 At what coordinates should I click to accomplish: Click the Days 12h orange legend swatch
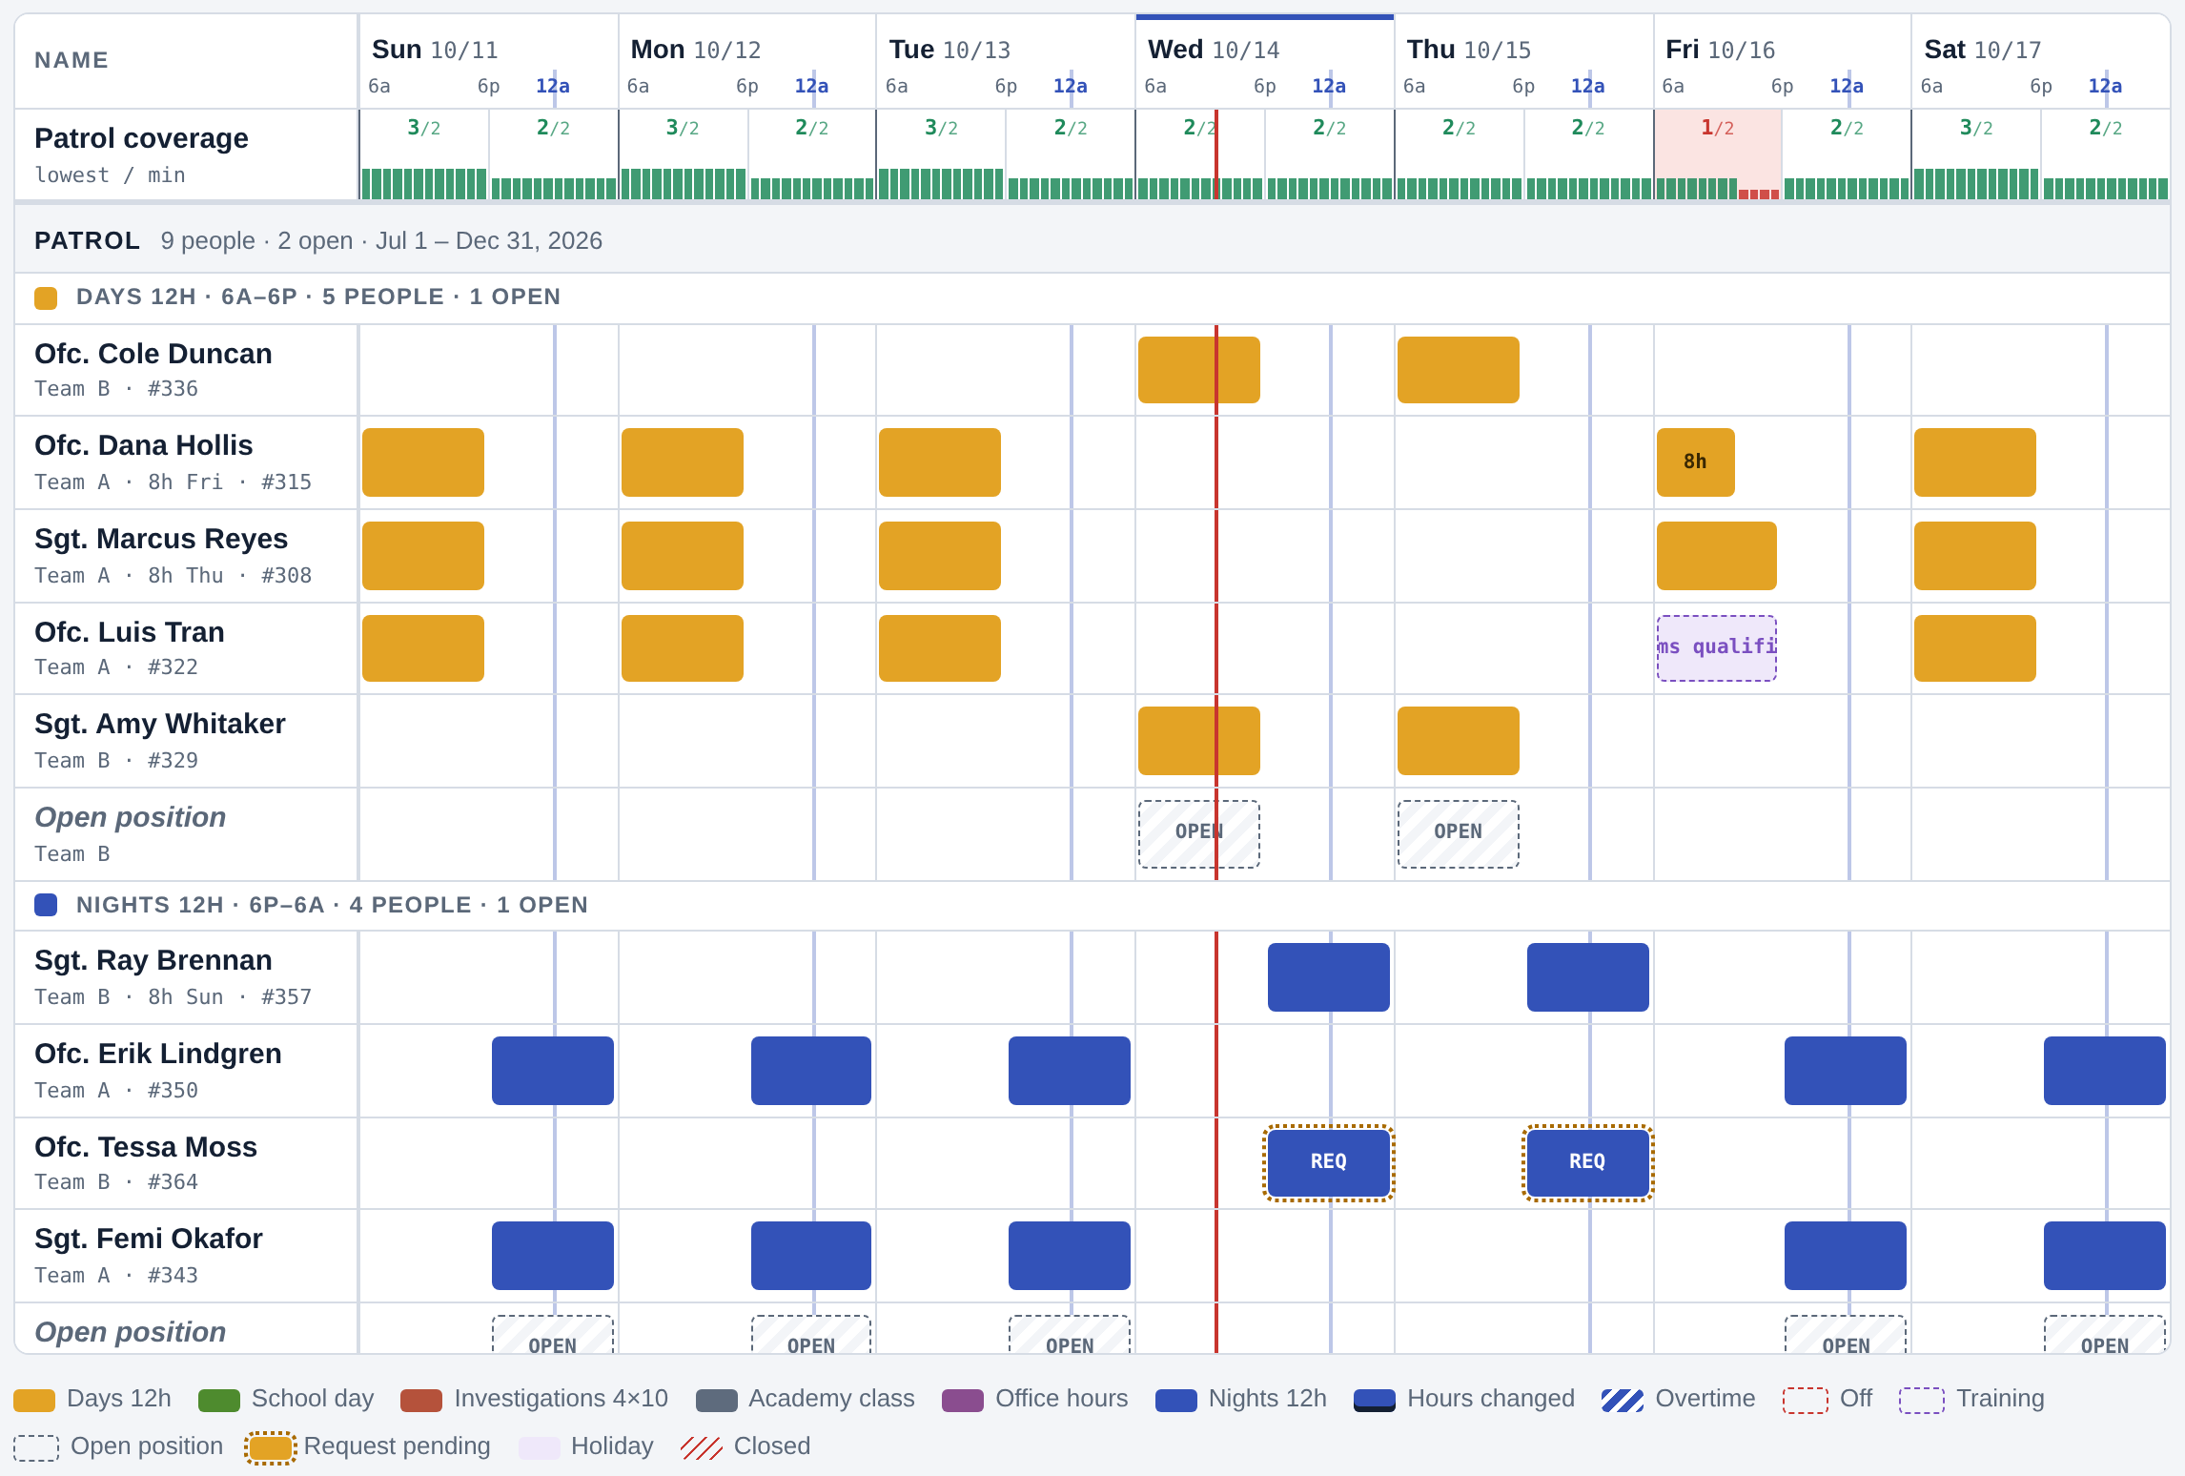tap(34, 1400)
